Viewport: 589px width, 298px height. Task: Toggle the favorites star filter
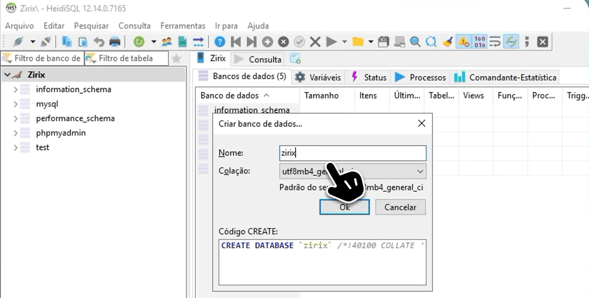tap(176, 58)
